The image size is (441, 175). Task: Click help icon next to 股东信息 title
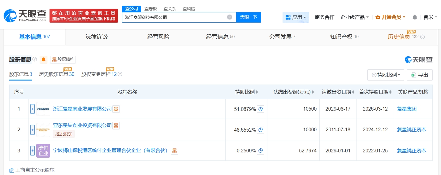click(x=35, y=59)
